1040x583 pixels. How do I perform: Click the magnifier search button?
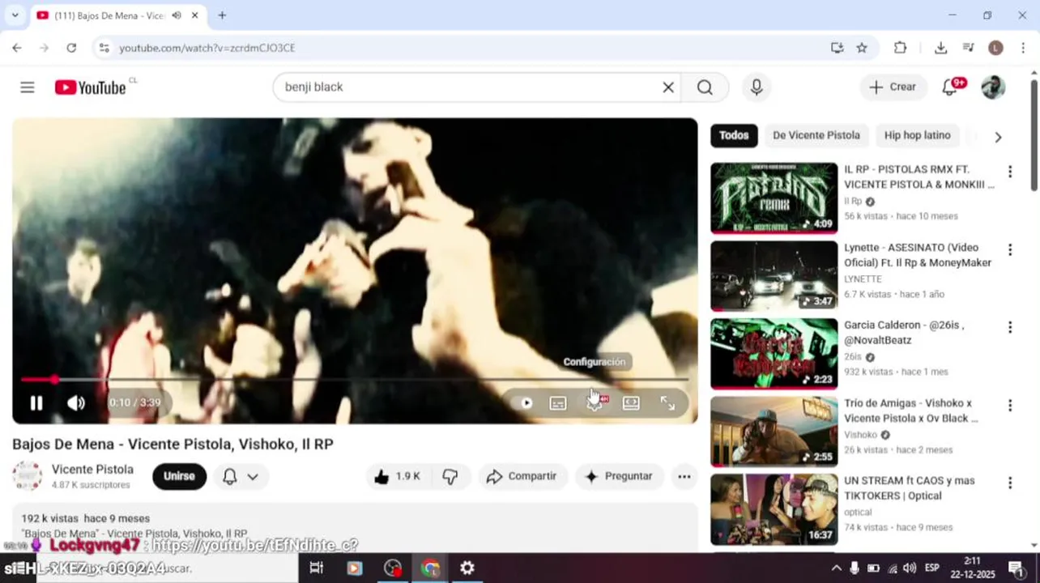705,87
